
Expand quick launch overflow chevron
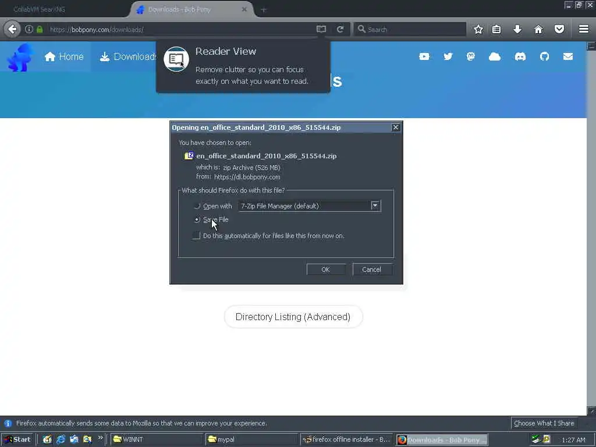point(100,438)
